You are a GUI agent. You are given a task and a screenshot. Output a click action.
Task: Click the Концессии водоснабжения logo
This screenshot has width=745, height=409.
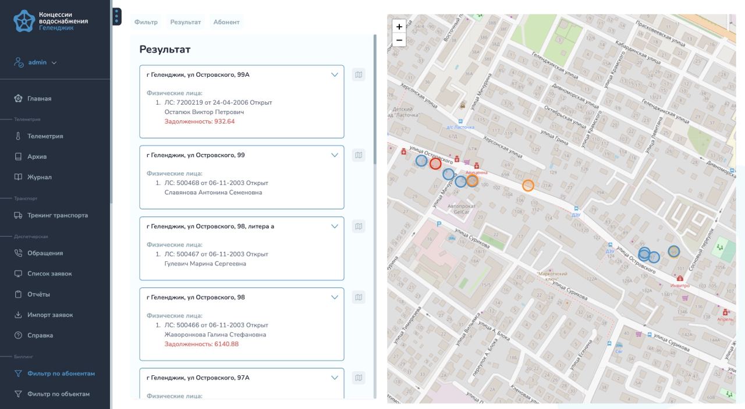(x=51, y=21)
